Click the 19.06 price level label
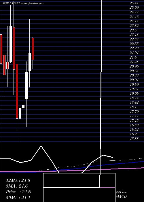 (x=134, y=93)
